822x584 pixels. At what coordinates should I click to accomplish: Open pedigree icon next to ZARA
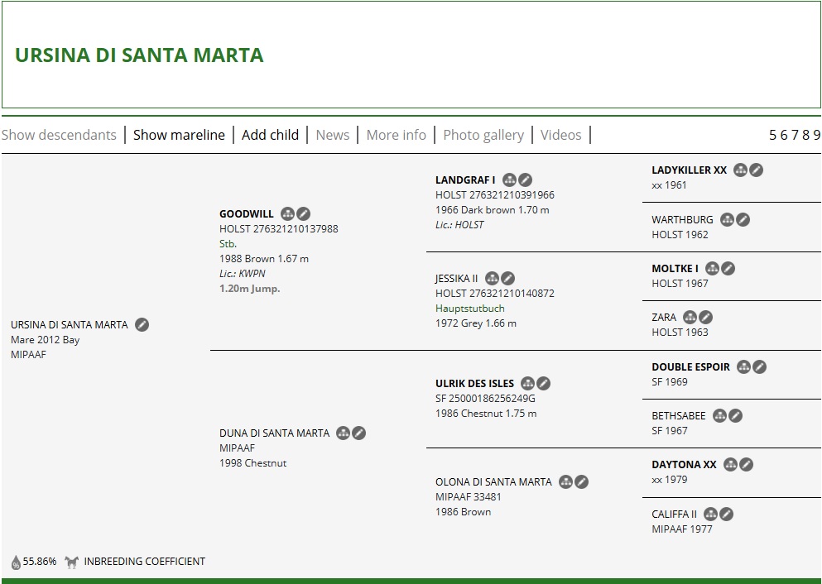[x=690, y=318]
